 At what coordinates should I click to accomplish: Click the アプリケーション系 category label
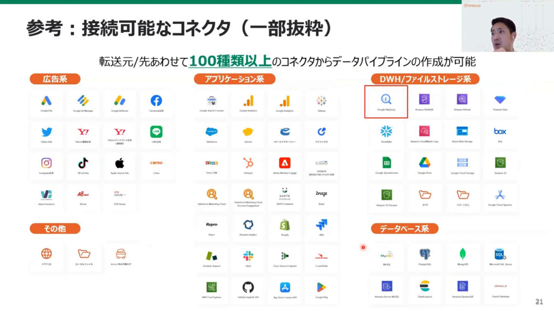point(234,79)
